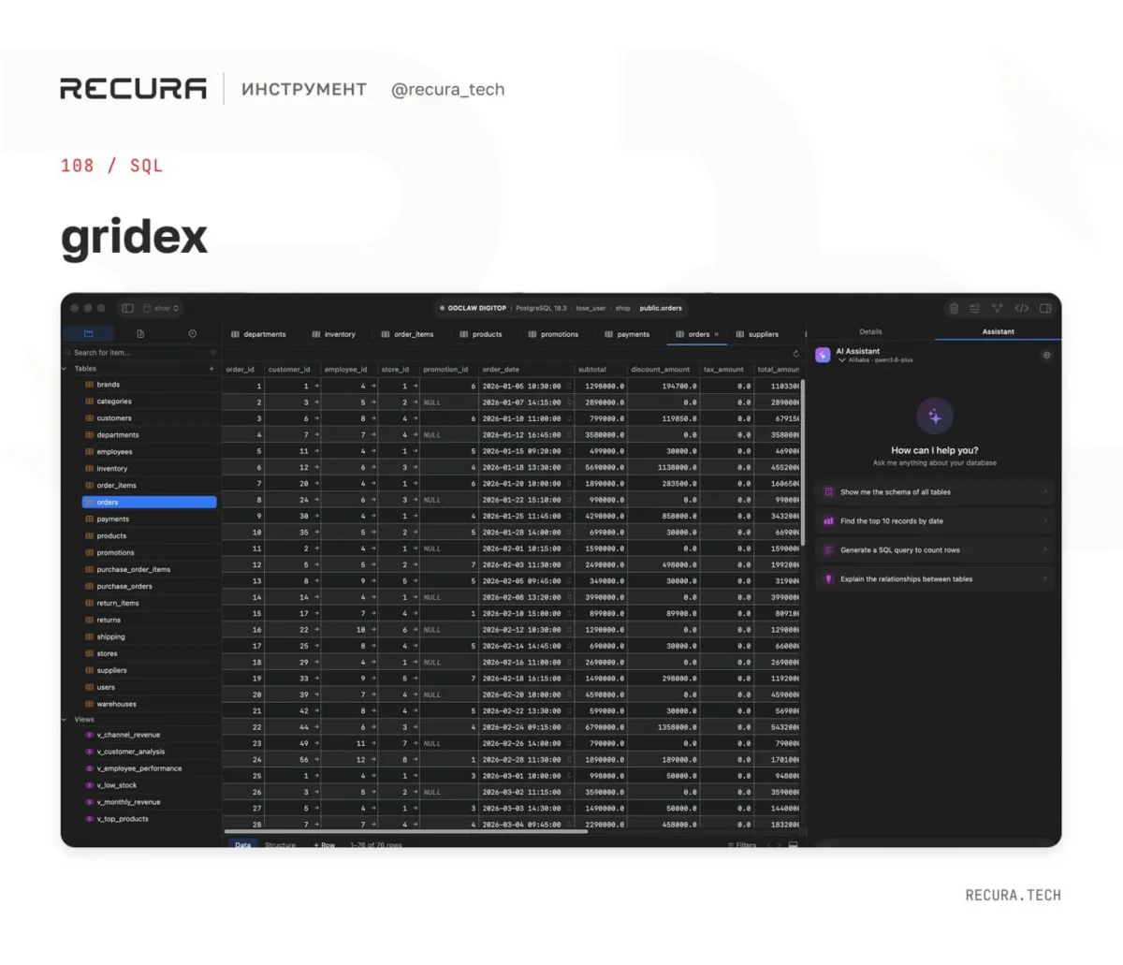Open the SQL code toolbar icon

(1022, 308)
